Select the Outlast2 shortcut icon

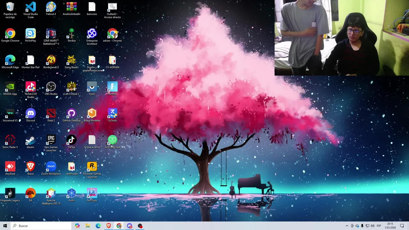click(x=112, y=7)
